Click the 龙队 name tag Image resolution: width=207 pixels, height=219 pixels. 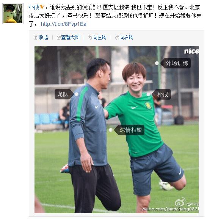tap(64, 94)
